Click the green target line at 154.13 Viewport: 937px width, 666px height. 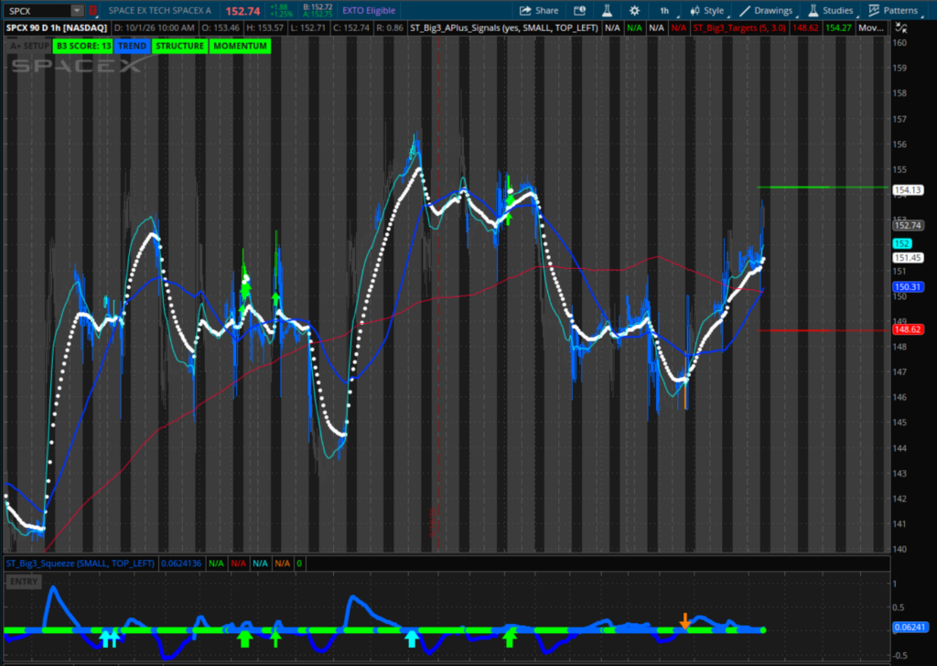(x=823, y=188)
